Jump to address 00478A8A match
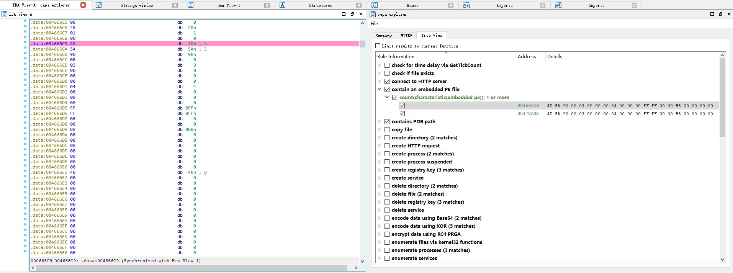The width and height of the screenshot is (733, 273). click(x=528, y=114)
